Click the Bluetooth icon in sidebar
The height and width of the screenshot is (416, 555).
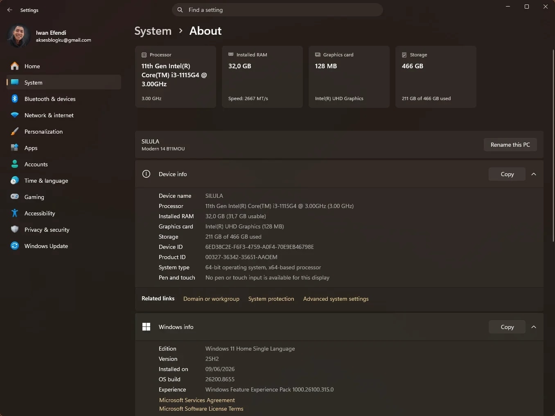pyautogui.click(x=15, y=98)
